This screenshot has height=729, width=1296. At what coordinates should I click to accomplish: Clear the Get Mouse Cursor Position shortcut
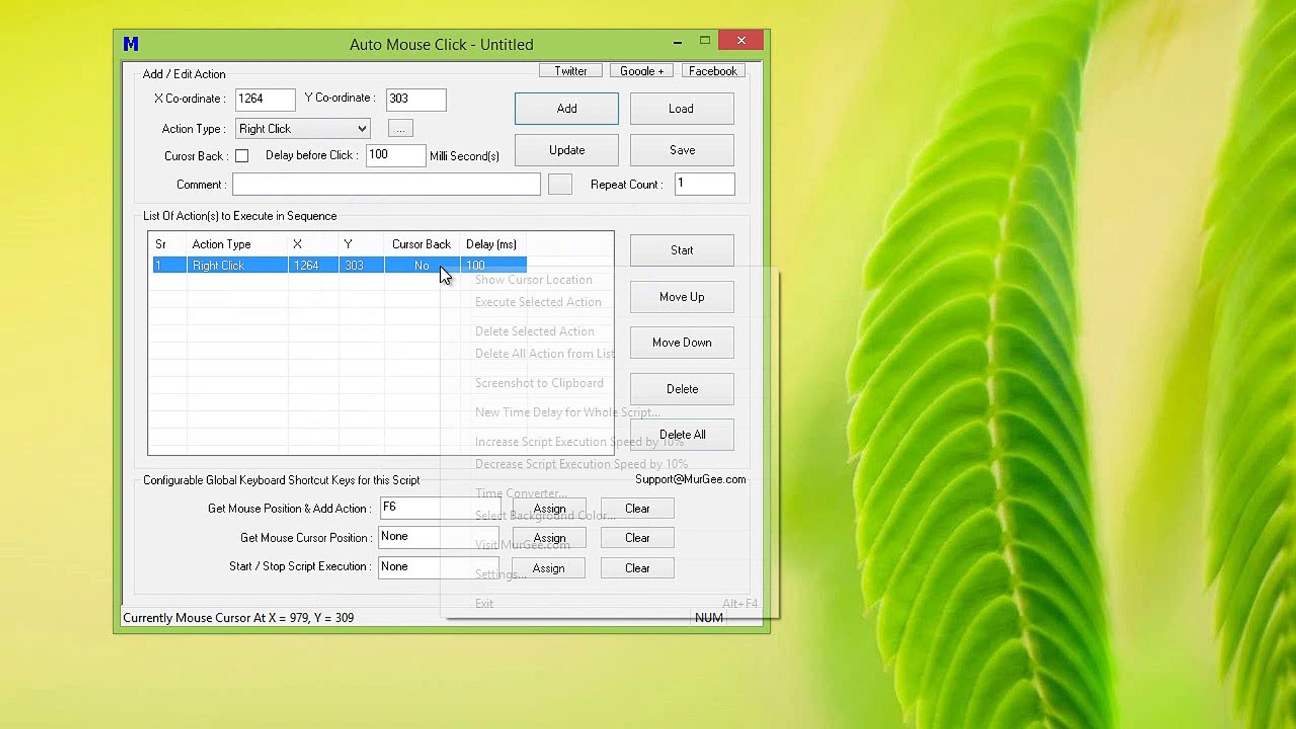[x=637, y=538]
